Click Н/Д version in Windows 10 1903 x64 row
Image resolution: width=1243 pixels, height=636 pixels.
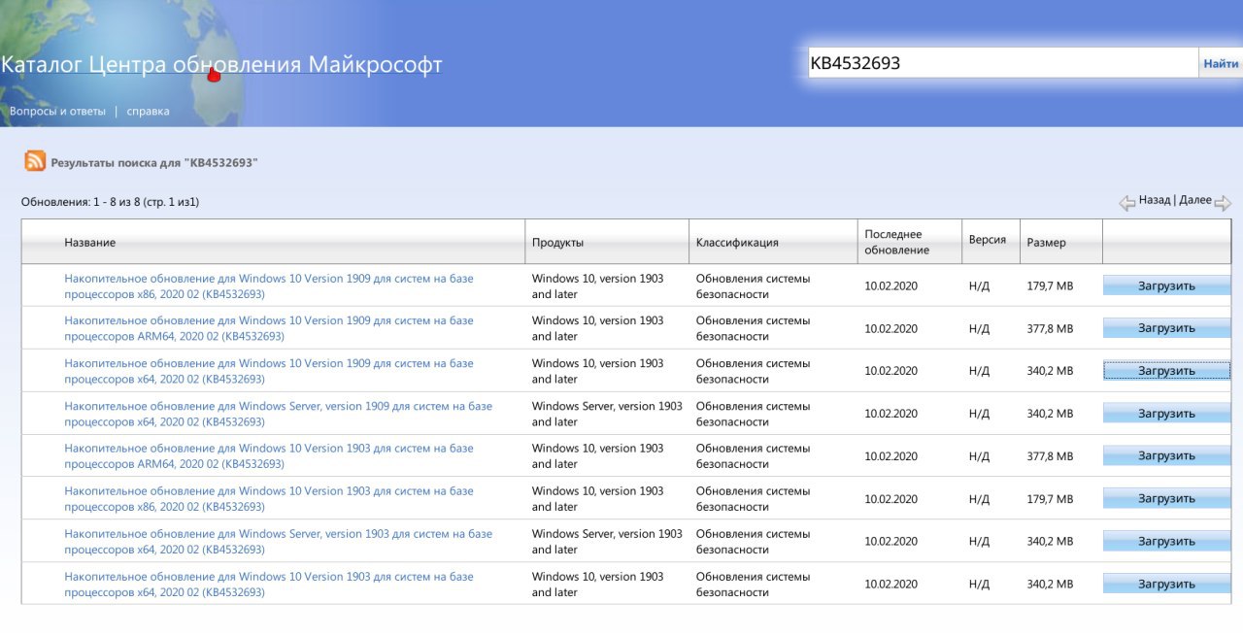pos(979,585)
